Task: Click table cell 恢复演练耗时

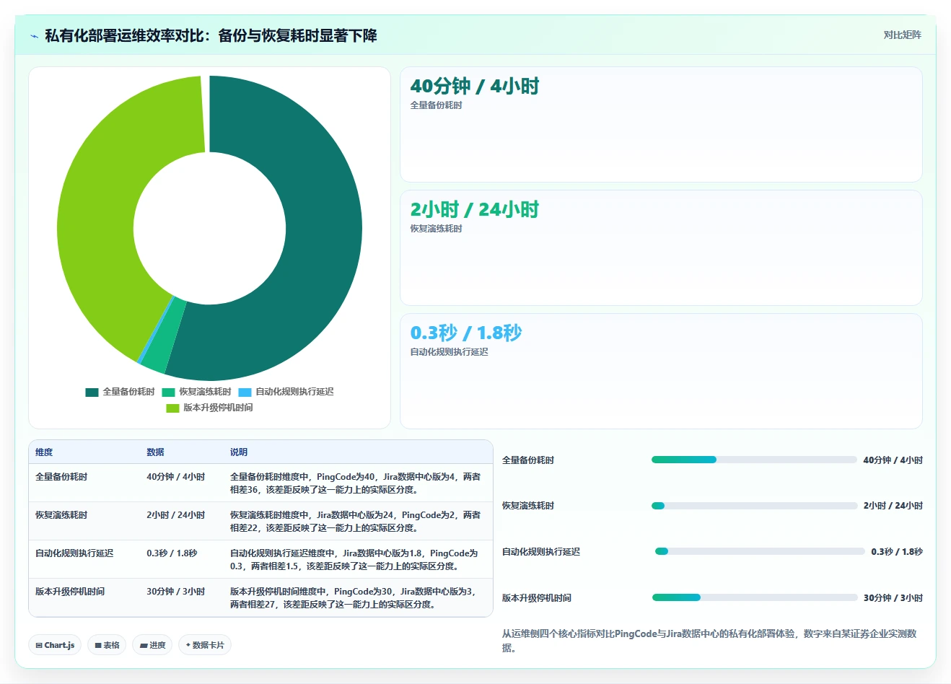Action: pos(61,515)
